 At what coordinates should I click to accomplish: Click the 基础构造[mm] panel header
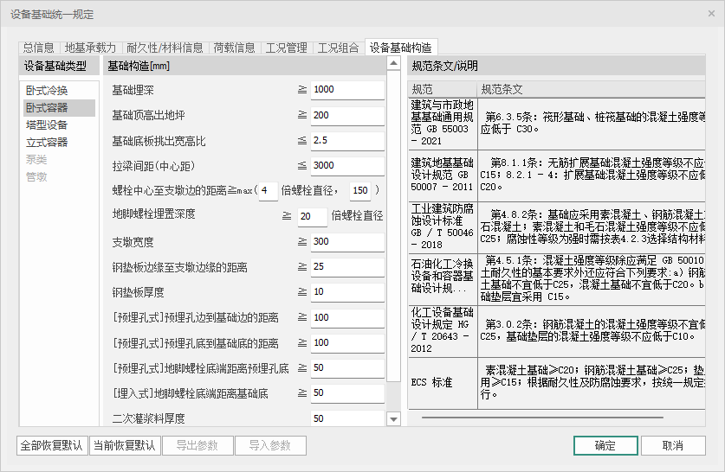pos(244,66)
